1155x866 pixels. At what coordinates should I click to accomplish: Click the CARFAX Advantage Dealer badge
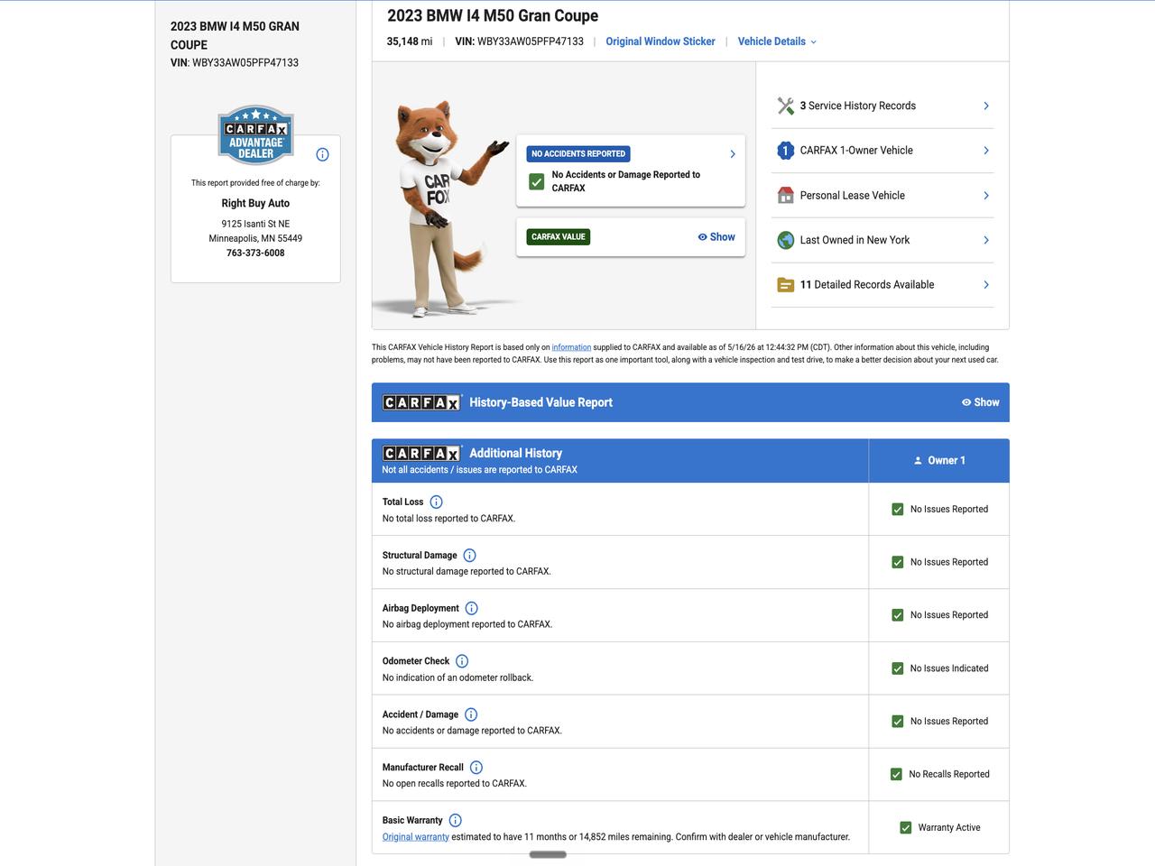(255, 135)
